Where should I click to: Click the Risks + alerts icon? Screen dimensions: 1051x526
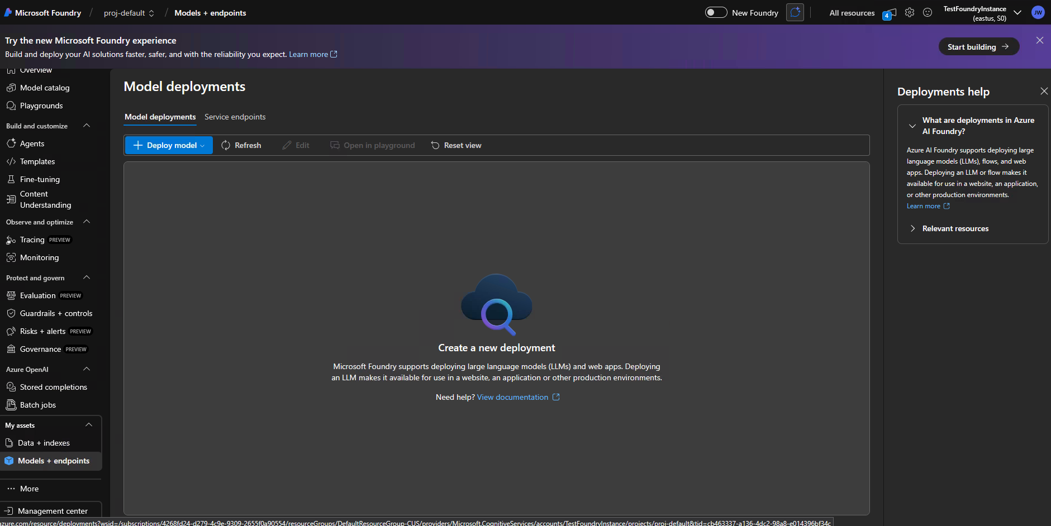tap(11, 331)
